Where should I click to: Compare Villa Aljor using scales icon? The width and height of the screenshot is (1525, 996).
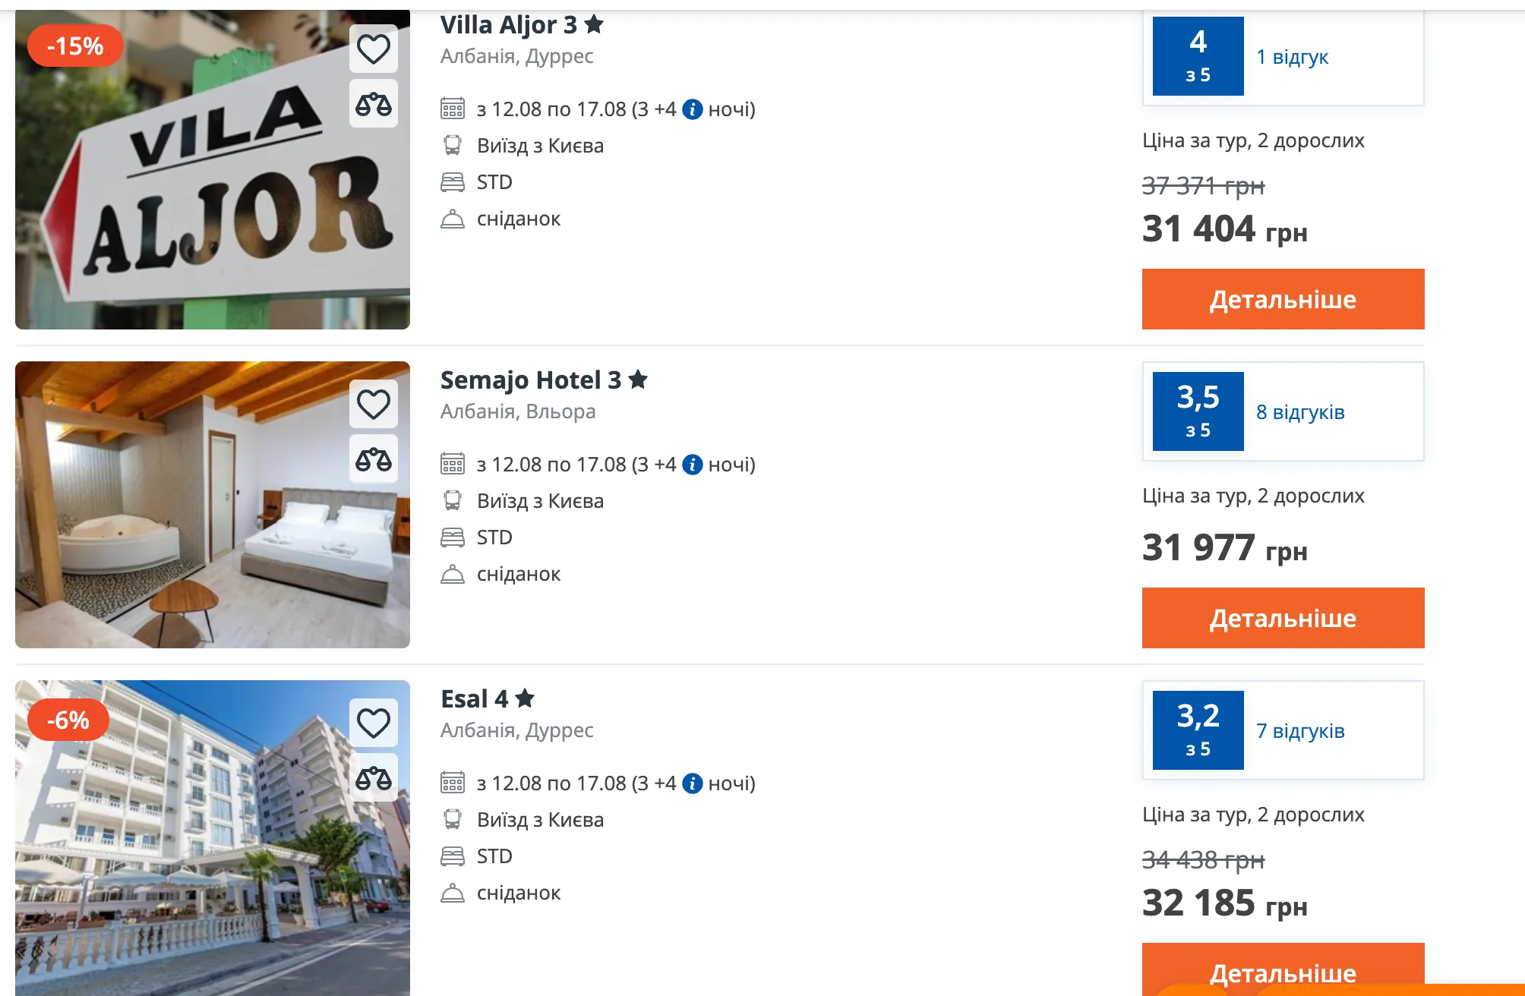click(374, 104)
